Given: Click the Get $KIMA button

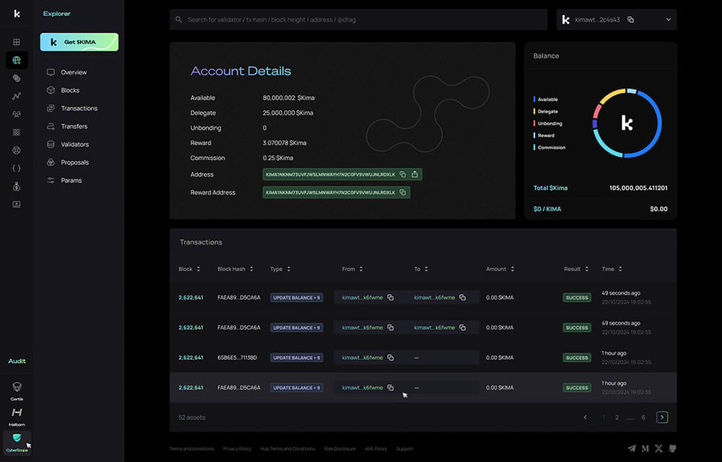Looking at the screenshot, I should 79,42.
